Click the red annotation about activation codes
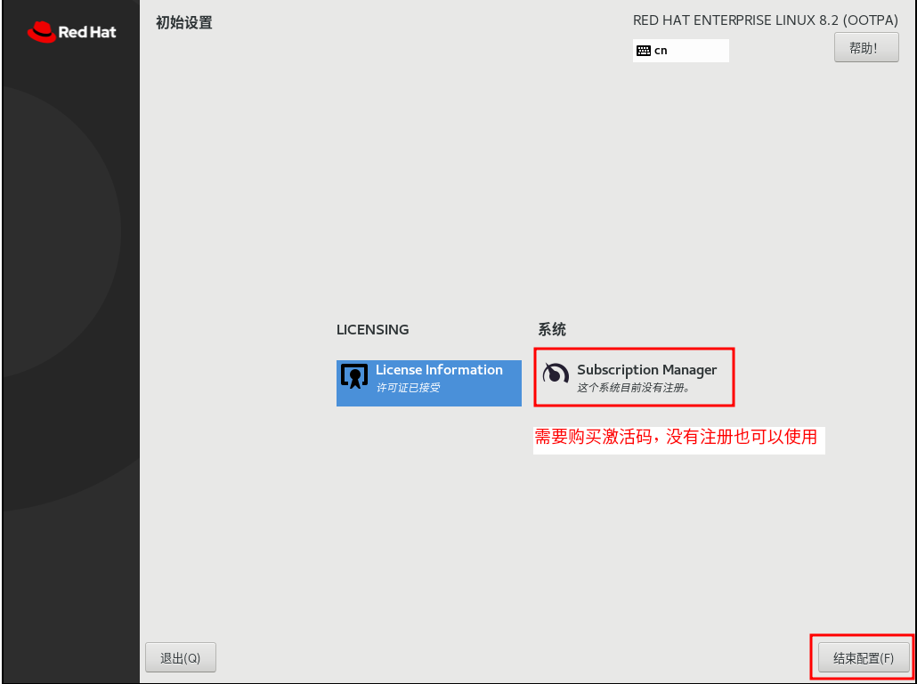The image size is (917, 684). pyautogui.click(x=678, y=439)
